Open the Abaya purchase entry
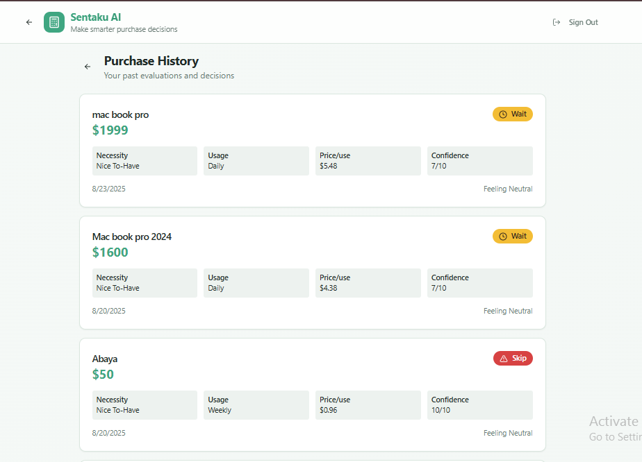This screenshot has height=462, width=642. point(105,359)
